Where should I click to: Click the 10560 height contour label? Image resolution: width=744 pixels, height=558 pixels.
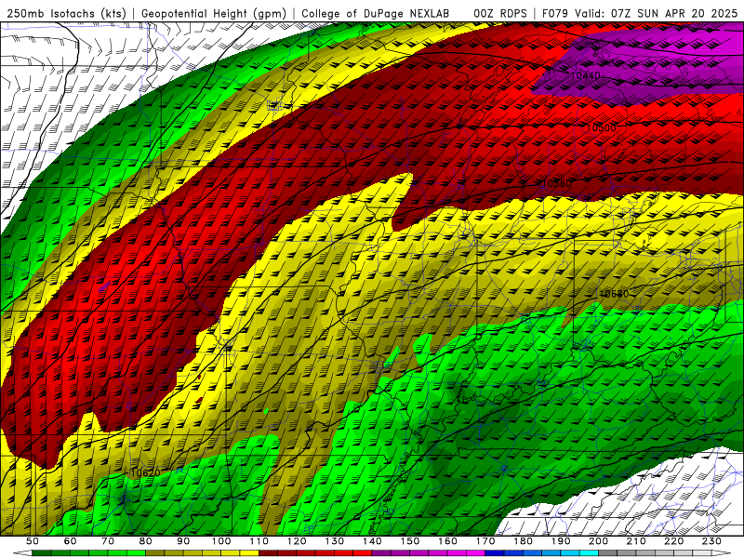click(x=556, y=183)
